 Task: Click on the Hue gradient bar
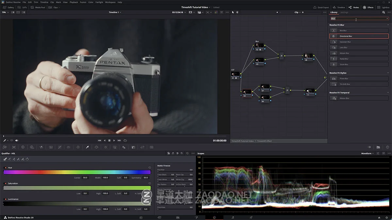(77, 172)
